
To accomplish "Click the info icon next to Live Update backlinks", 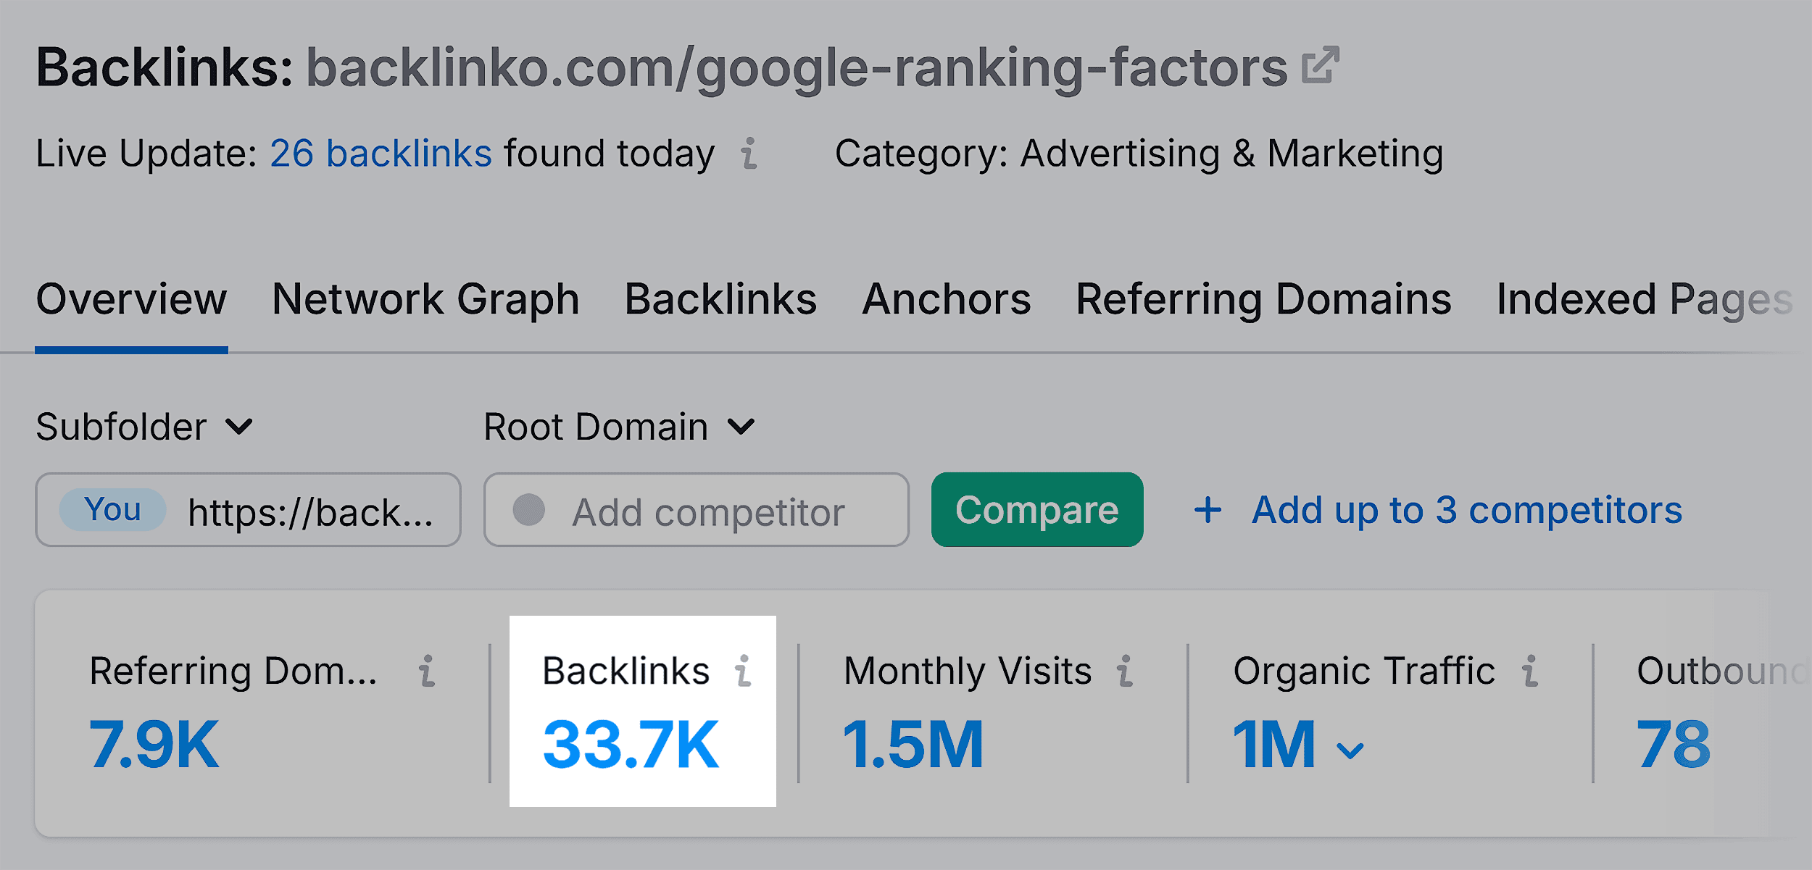I will point(750,154).
